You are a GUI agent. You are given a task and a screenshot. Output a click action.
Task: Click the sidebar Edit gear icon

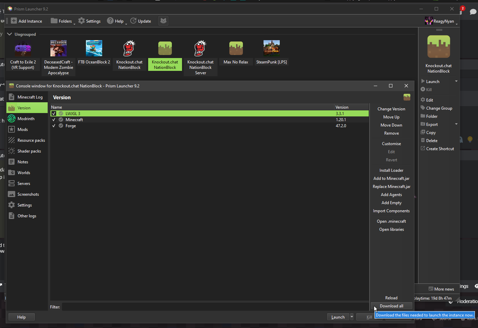423,100
